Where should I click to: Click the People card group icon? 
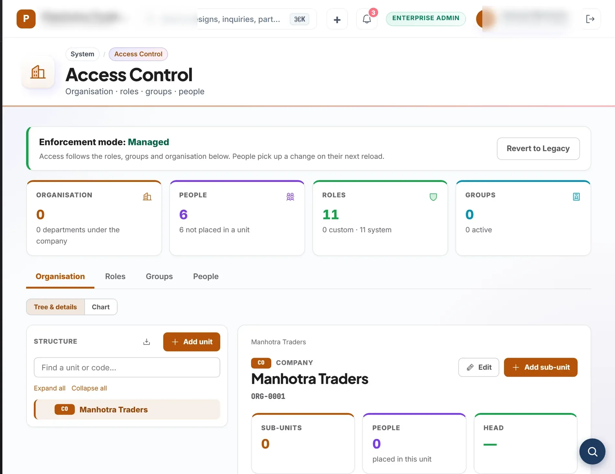point(290,196)
